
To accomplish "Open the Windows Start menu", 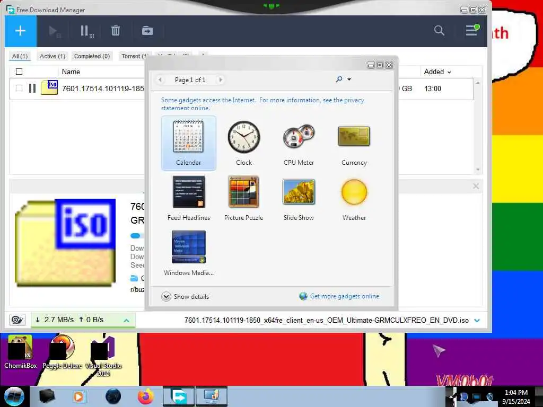I will pyautogui.click(x=14, y=396).
